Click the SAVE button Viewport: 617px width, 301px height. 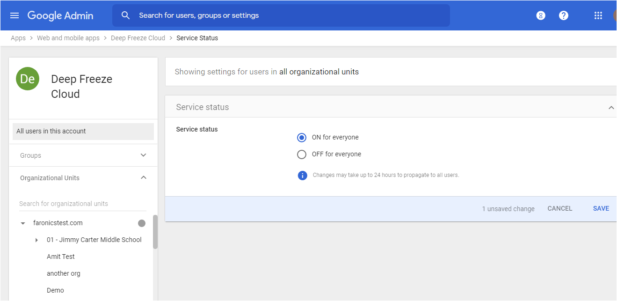click(601, 209)
